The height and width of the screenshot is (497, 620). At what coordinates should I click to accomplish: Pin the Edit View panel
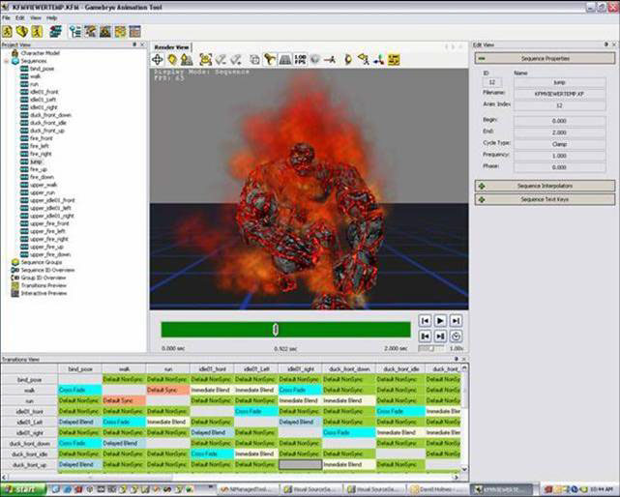606,44
